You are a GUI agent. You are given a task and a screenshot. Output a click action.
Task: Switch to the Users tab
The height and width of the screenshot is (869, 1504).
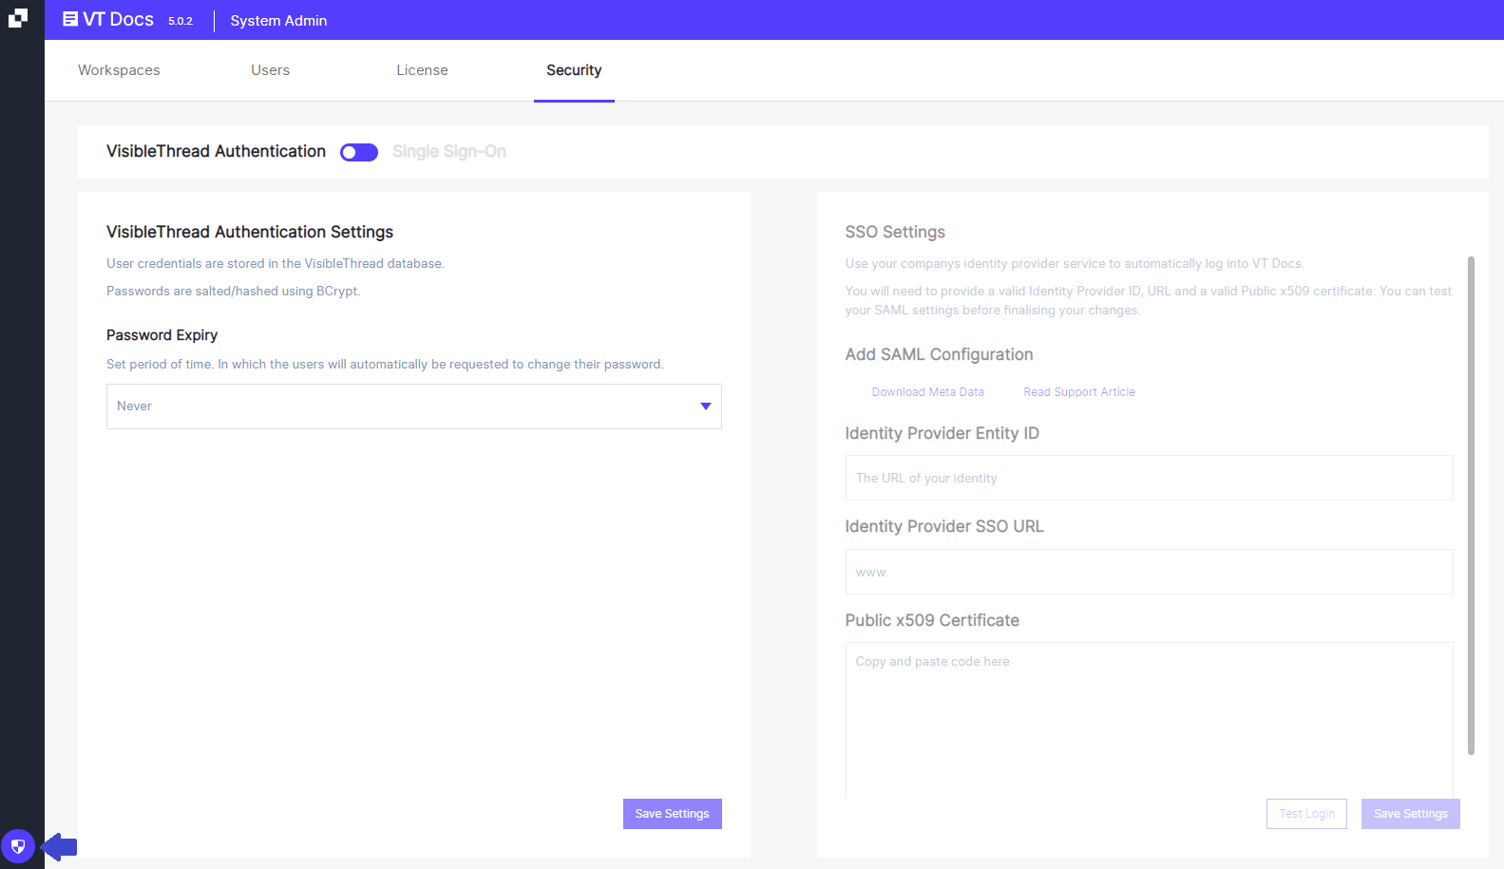271,70
